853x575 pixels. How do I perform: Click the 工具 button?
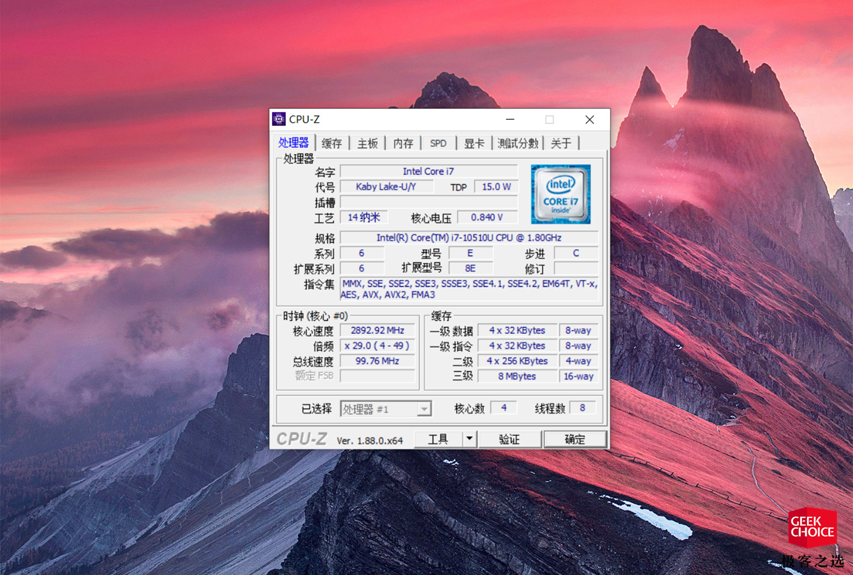click(438, 439)
